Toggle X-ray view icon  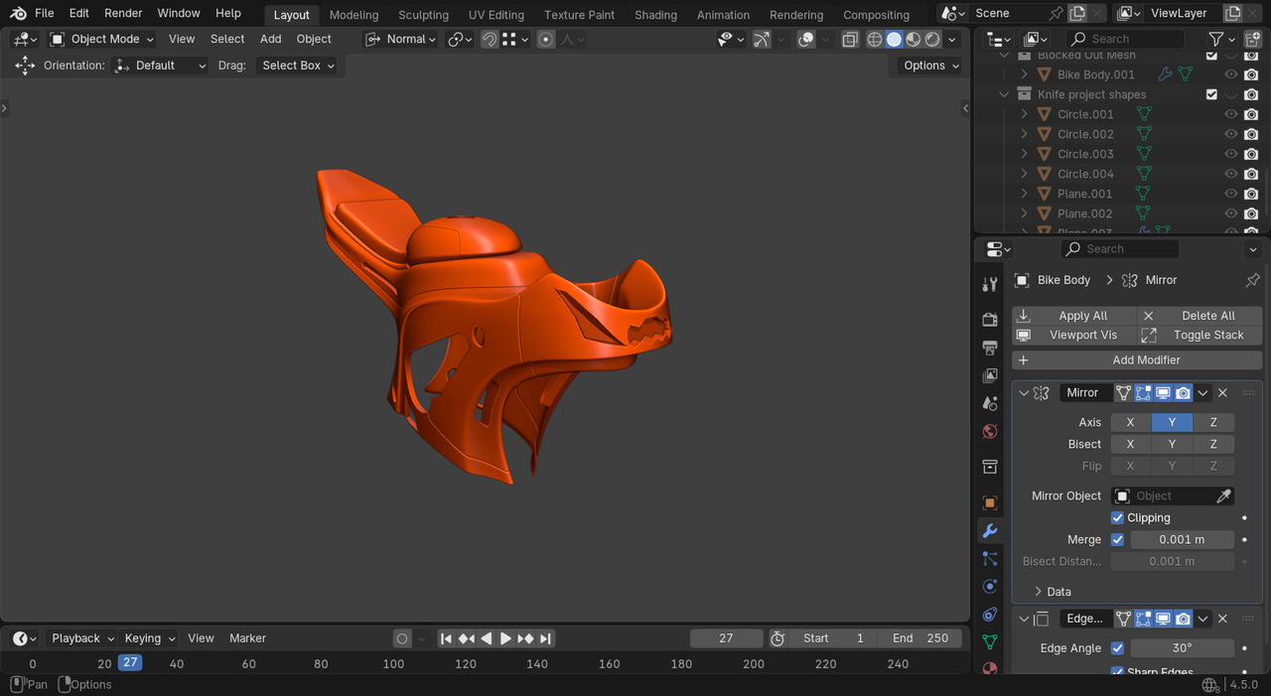coord(850,40)
